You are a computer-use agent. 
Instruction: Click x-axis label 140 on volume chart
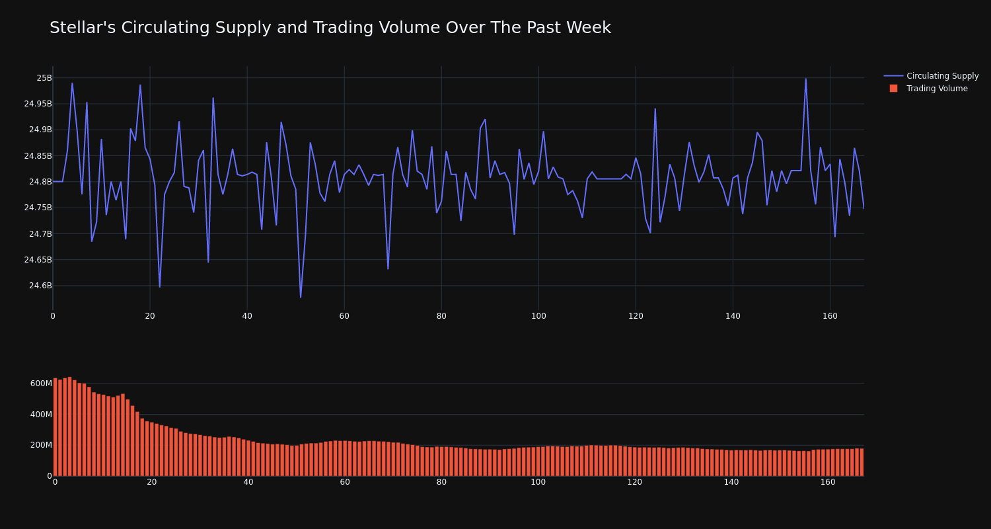click(731, 482)
